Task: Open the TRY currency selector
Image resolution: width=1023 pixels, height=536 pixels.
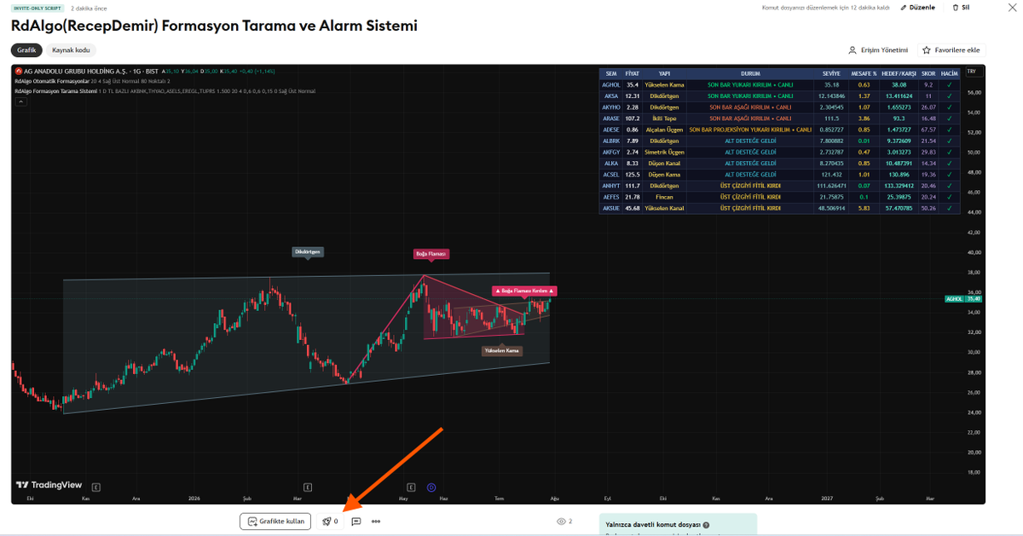Action: pyautogui.click(x=972, y=72)
